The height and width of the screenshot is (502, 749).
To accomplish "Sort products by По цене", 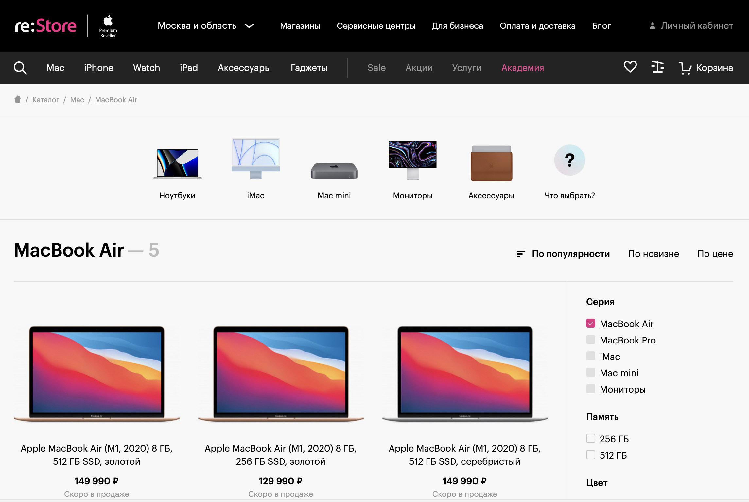I will click(715, 254).
